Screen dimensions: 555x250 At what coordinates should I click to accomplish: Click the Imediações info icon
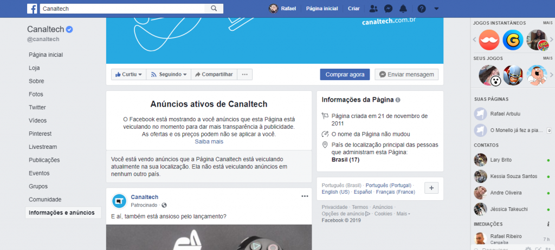coord(548,224)
